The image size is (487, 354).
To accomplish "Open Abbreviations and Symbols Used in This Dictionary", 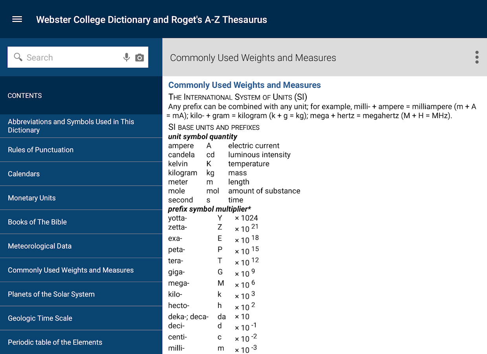I will pos(81,126).
